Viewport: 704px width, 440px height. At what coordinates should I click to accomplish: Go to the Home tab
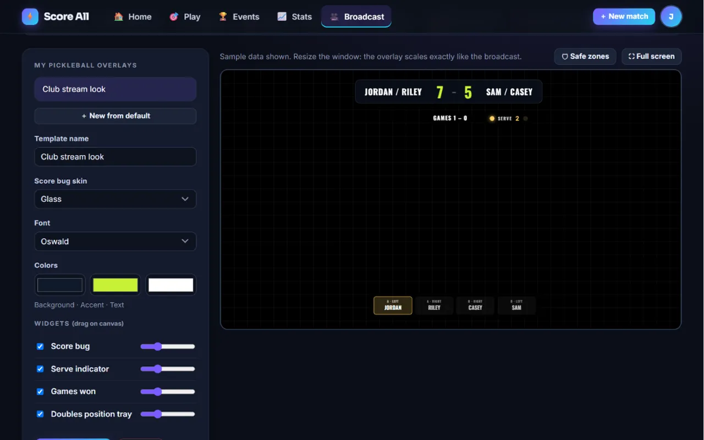(x=133, y=16)
